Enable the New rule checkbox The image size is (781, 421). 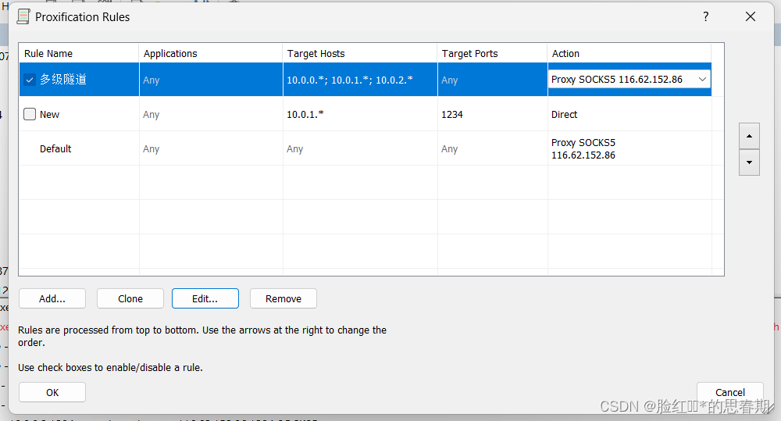tap(30, 114)
